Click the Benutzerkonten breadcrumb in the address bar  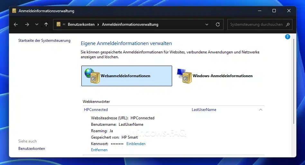(81, 24)
